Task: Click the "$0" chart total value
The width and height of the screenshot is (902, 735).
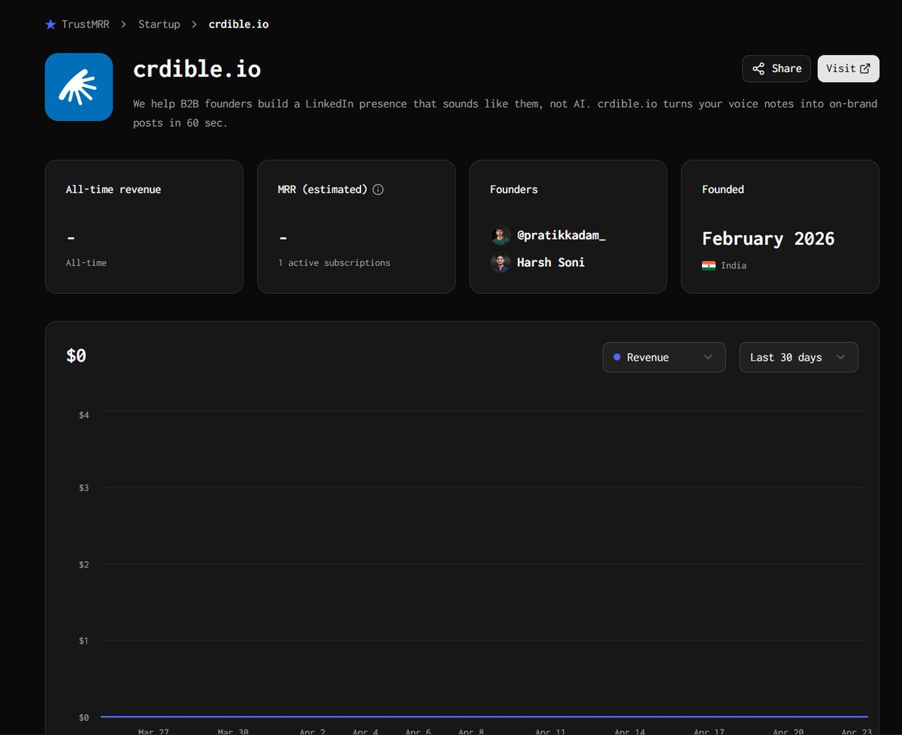Action: click(76, 355)
